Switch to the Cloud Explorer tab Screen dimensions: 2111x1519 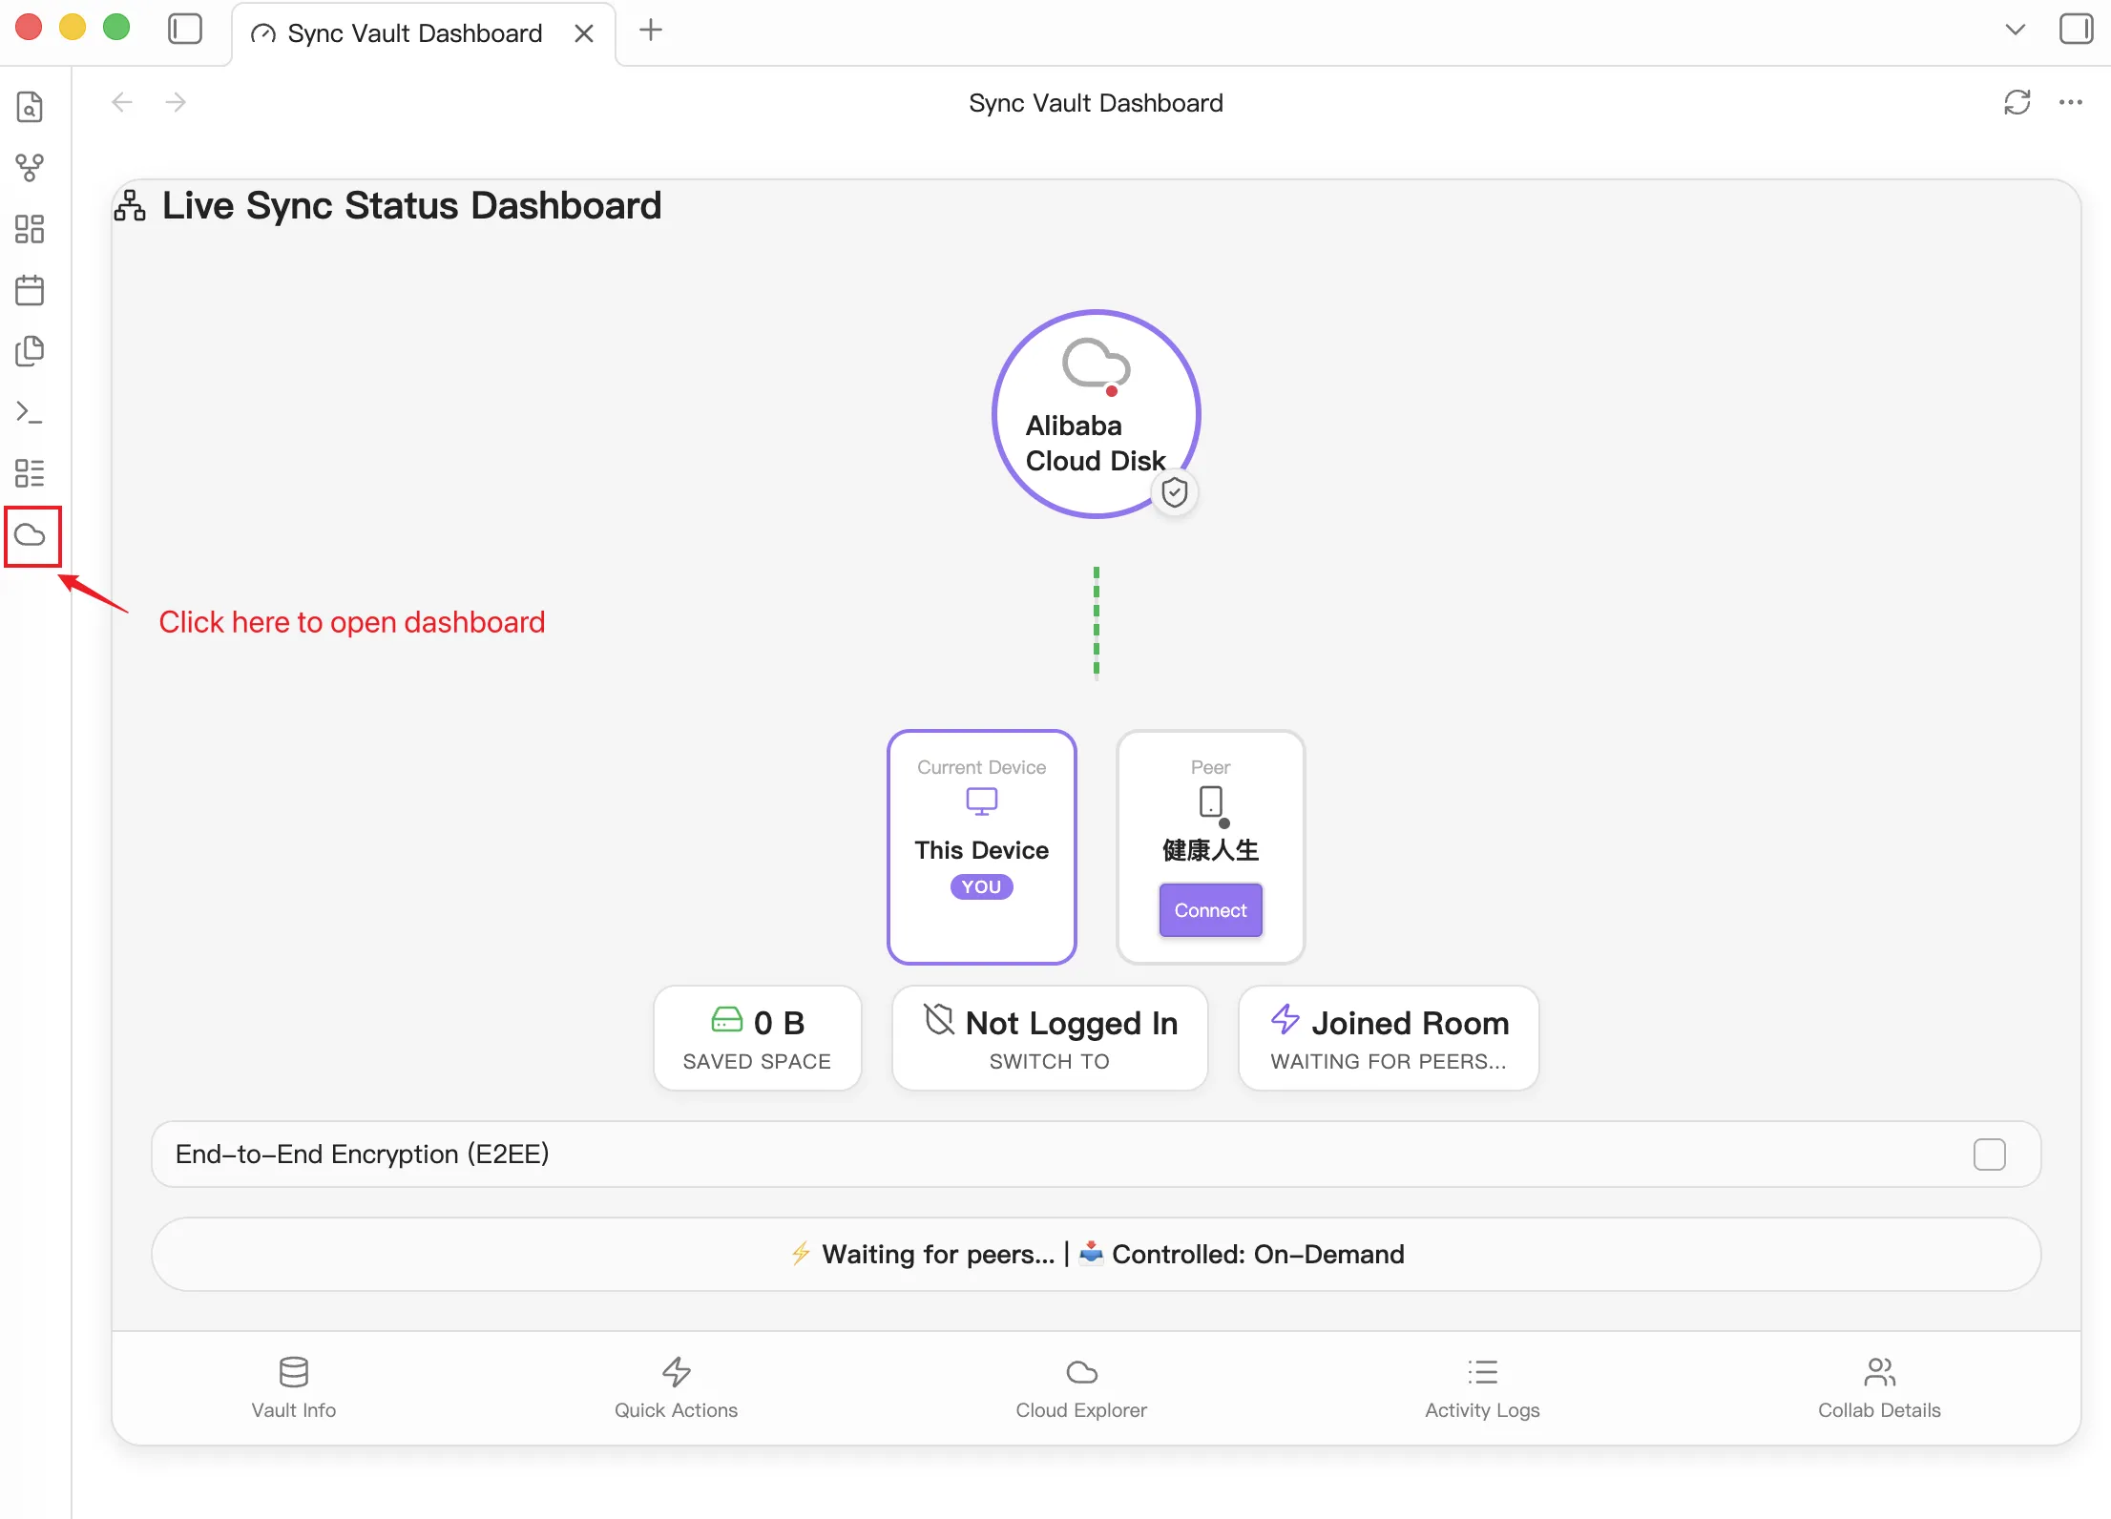[1081, 1388]
